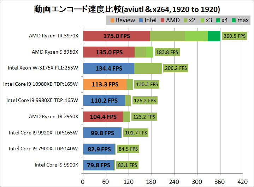Click the green x2 segment of W-3175X bar
The image size is (254, 187).
(148, 68)
